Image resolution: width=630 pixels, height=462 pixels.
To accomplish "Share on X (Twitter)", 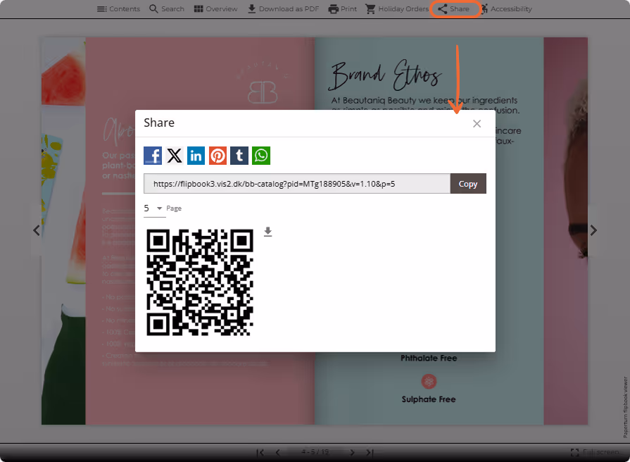I will [x=175, y=156].
